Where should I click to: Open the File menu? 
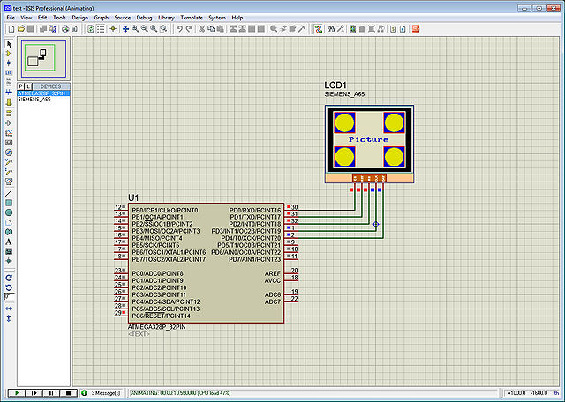coord(11,18)
